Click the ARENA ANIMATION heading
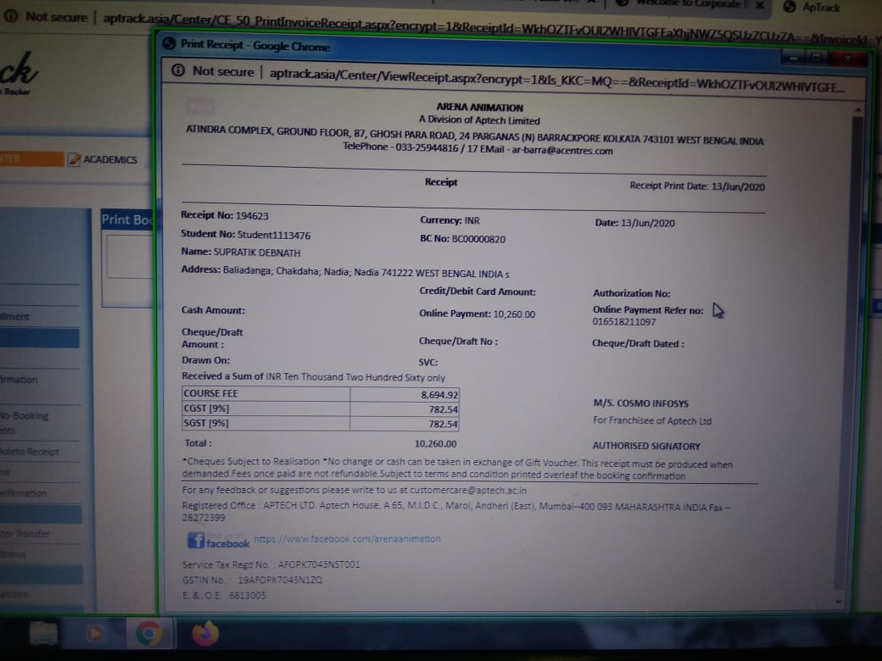882x661 pixels. point(480,108)
